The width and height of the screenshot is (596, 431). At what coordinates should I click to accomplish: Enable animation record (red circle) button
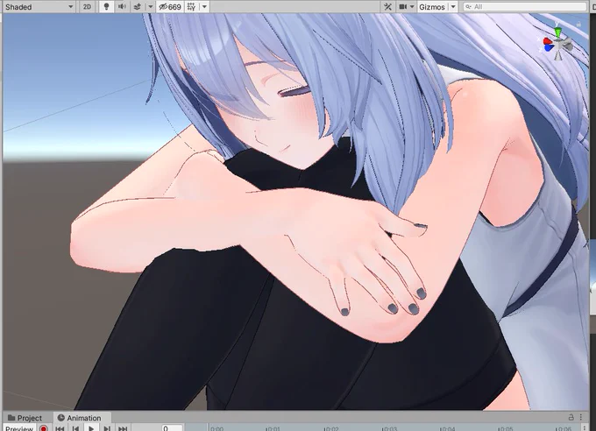[44, 428]
